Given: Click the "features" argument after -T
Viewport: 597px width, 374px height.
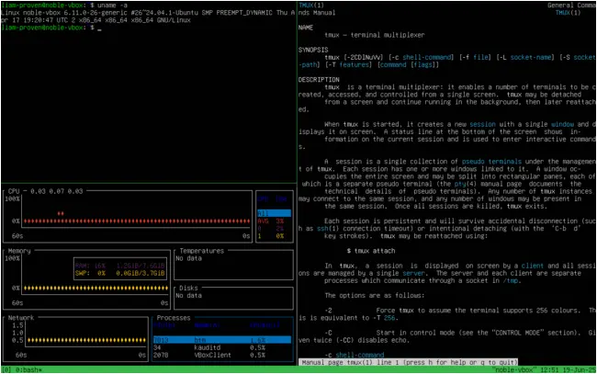Looking at the screenshot, I should pos(355,64).
